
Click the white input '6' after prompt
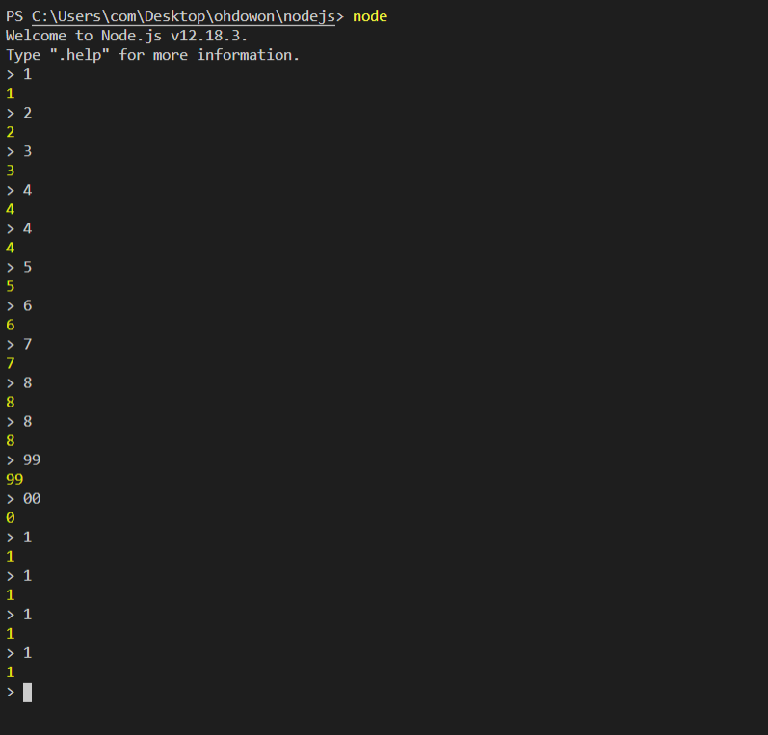pos(27,306)
